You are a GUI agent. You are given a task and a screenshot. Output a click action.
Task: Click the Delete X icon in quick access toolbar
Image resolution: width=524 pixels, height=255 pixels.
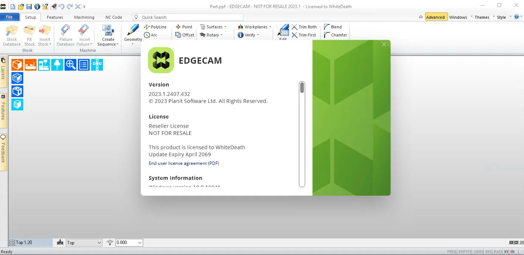tap(78, 6)
